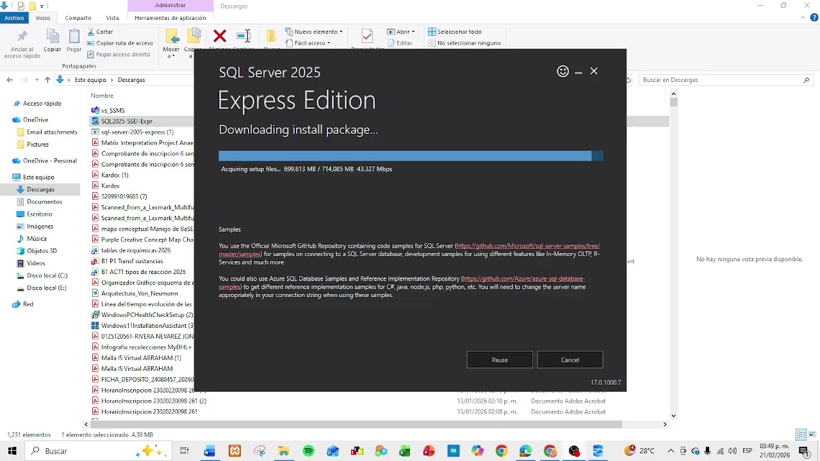The image size is (820, 461).
Task: Click the Administrar contextual tab
Action: point(170,6)
